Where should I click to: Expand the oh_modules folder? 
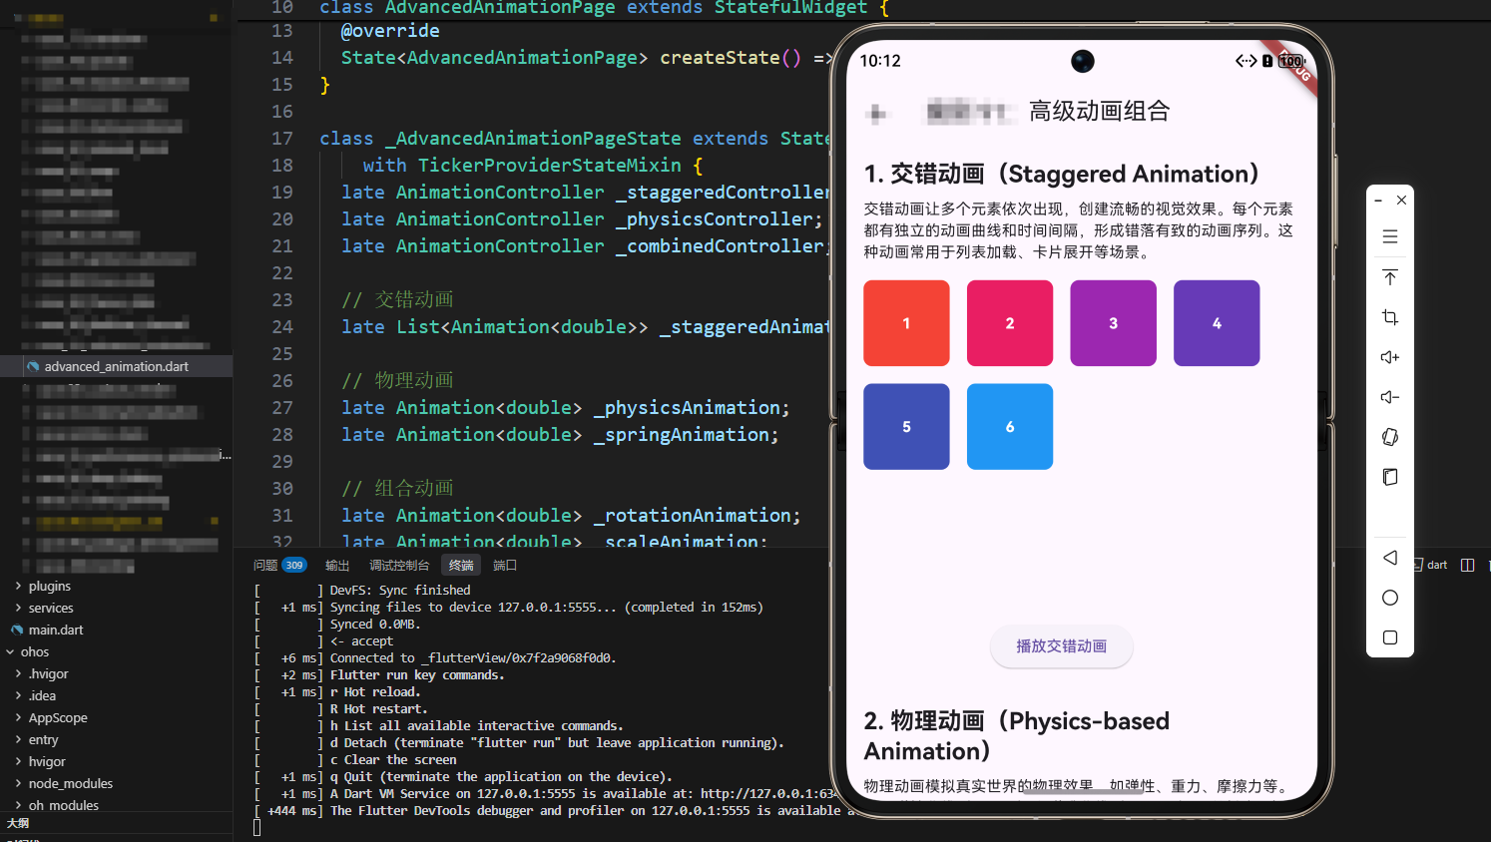point(18,805)
